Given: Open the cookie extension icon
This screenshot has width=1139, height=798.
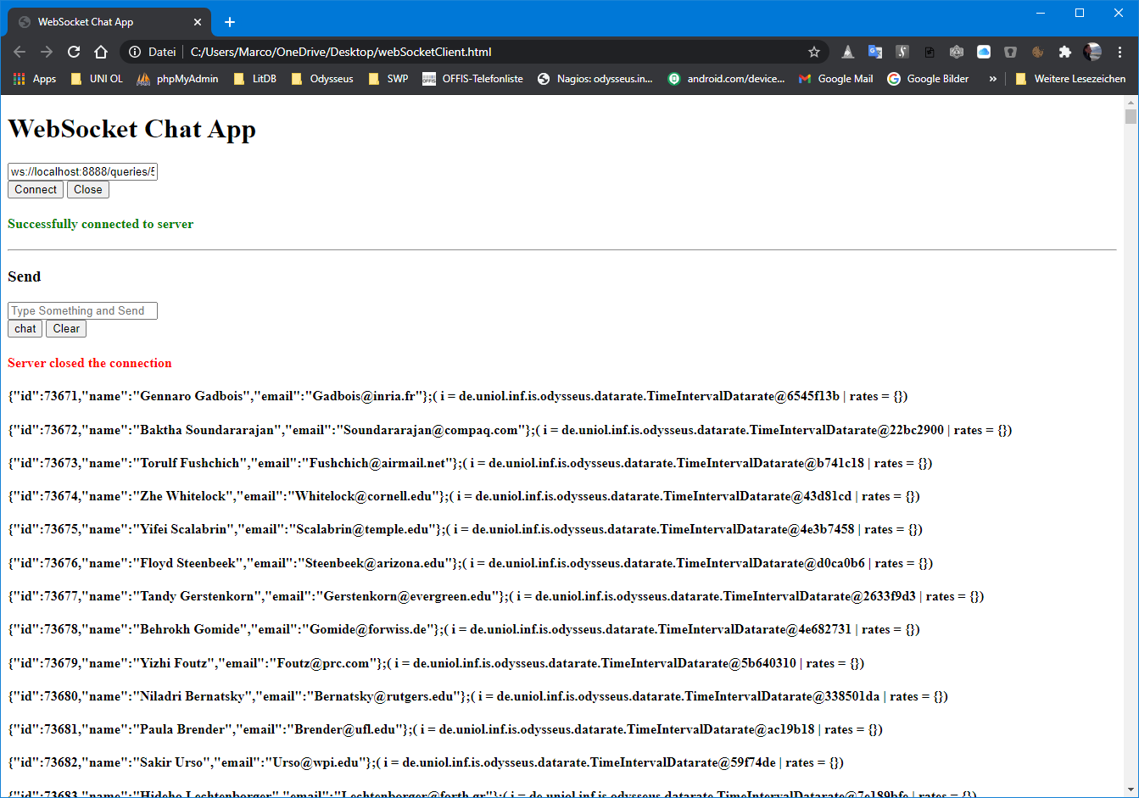Looking at the screenshot, I should click(1037, 52).
